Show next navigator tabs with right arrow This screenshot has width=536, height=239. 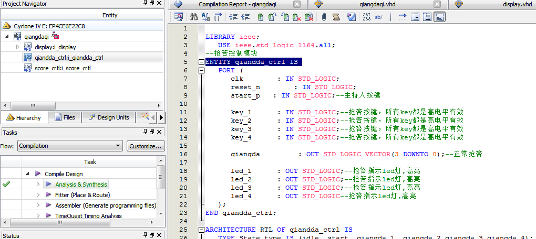[161, 117]
